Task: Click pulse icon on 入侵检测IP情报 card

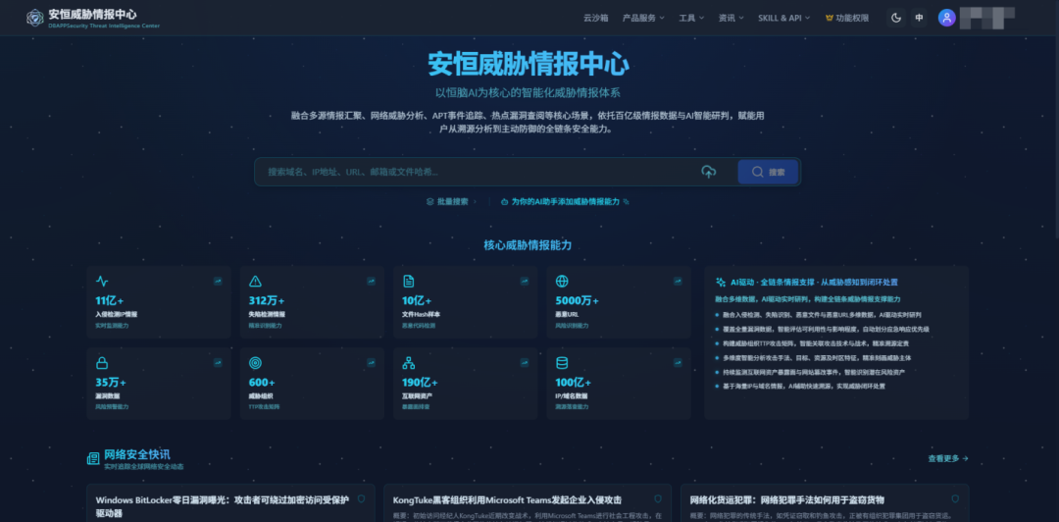Action: click(102, 281)
